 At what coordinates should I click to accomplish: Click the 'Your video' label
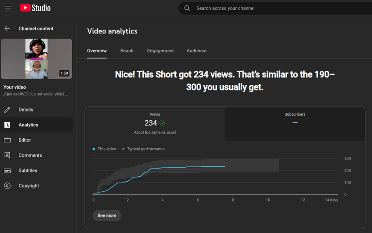click(x=15, y=87)
